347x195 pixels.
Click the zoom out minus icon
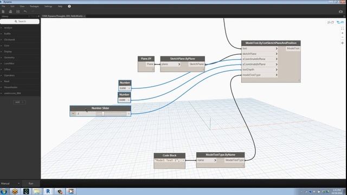342,37
